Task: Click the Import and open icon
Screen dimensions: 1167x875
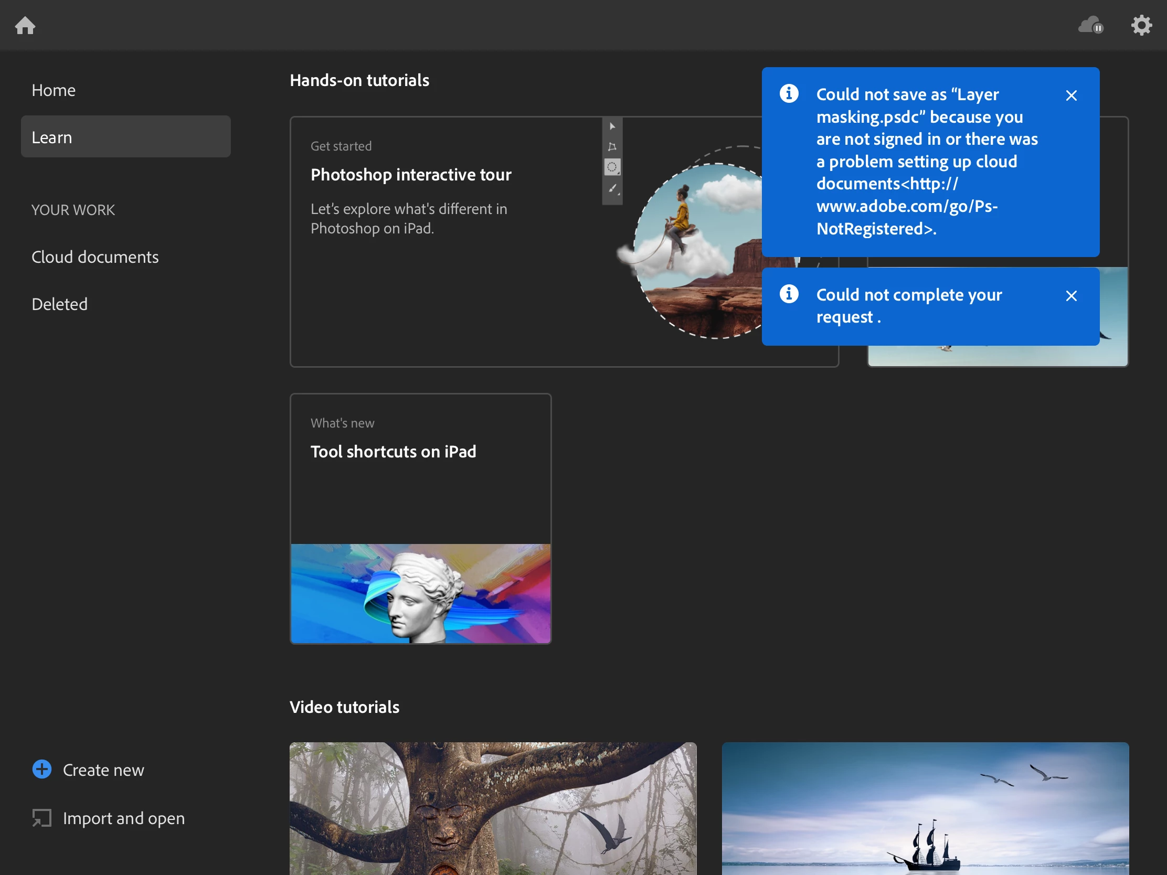Action: (x=42, y=818)
